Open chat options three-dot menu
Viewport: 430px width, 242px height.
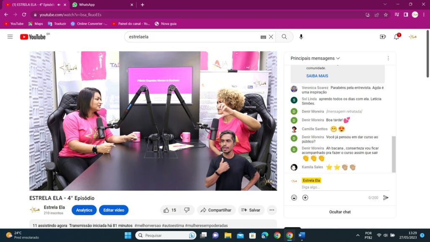click(388, 58)
